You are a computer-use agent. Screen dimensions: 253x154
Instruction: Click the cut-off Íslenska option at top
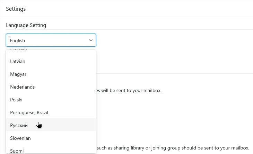tap(19, 51)
